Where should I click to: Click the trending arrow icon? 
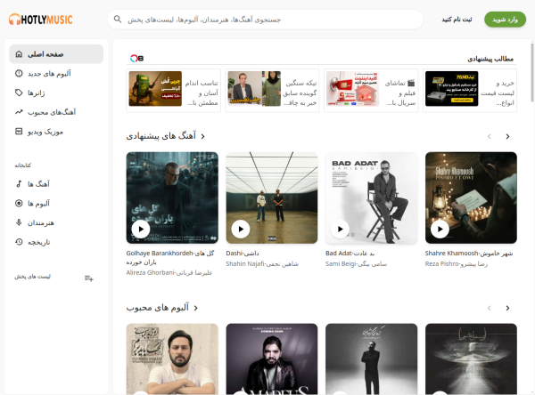coord(19,112)
